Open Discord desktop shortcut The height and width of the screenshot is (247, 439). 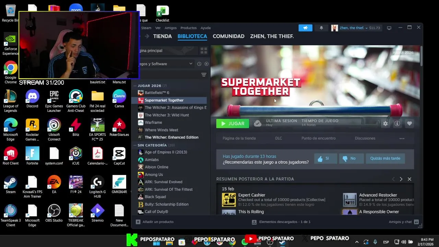(32, 99)
